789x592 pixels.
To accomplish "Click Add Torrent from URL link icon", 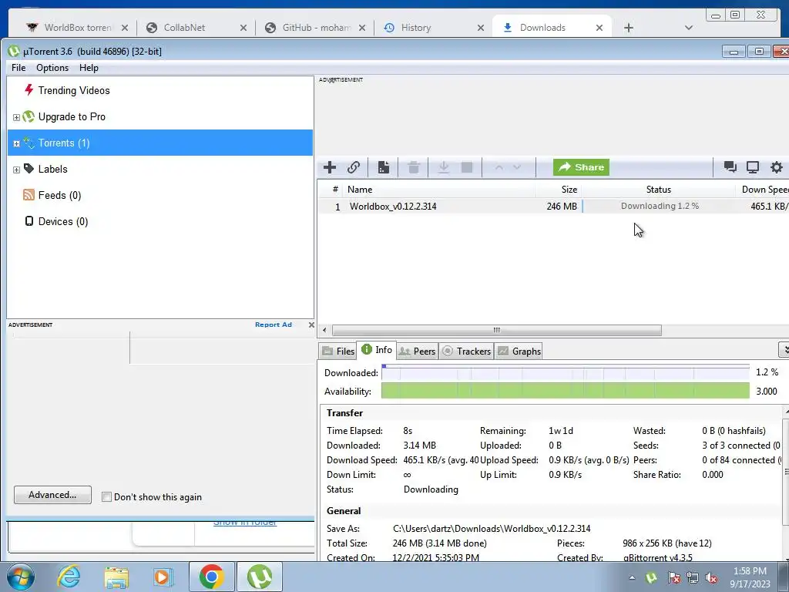I will pyautogui.click(x=354, y=167).
